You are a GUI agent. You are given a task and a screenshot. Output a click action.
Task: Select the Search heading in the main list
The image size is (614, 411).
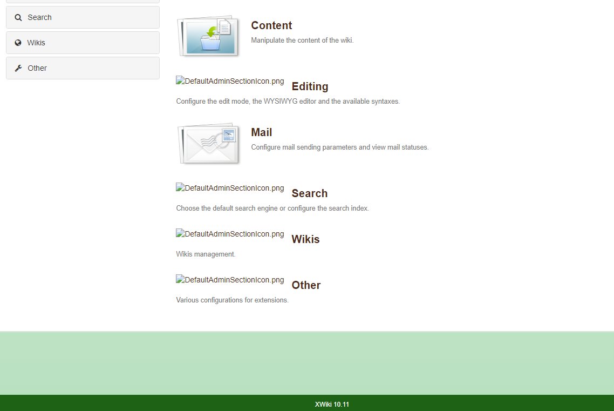point(309,193)
